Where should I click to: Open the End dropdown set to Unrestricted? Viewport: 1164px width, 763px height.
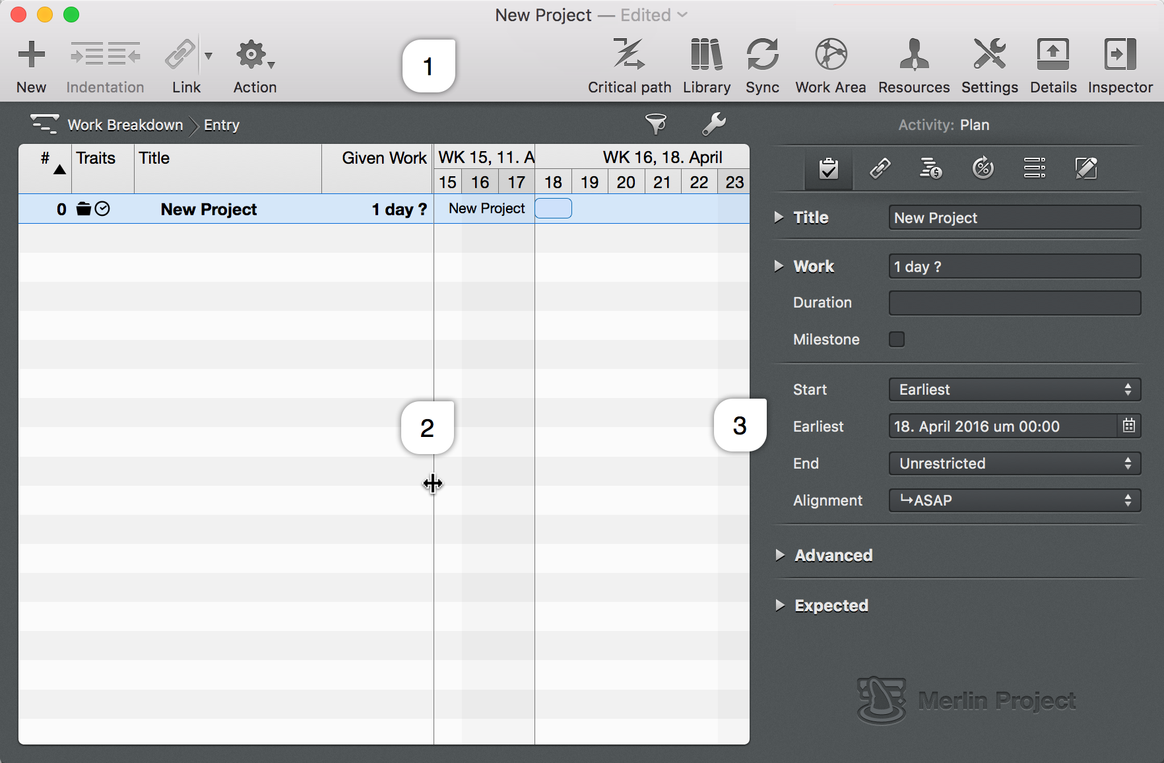click(x=1014, y=463)
